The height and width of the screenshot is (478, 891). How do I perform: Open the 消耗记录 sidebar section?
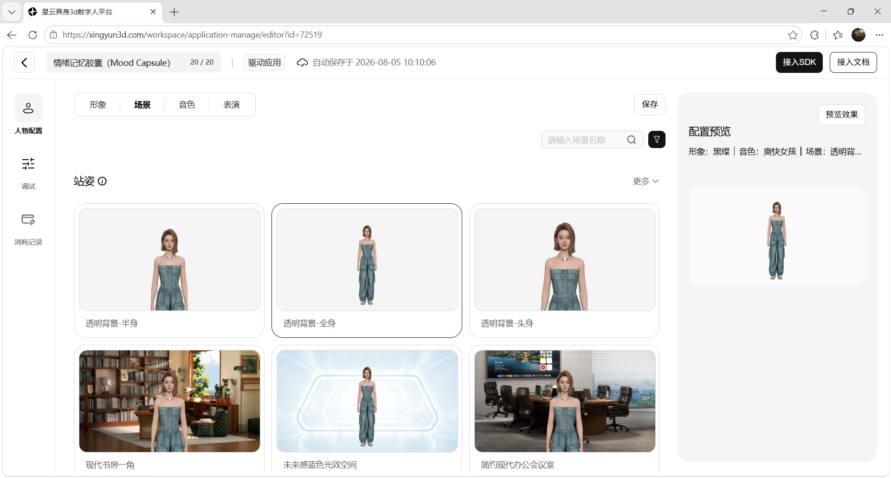tap(28, 229)
